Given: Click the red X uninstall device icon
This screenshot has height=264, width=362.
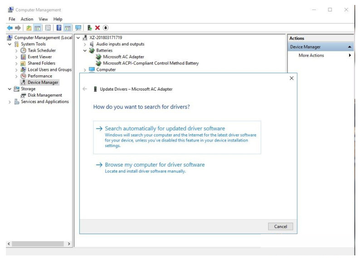Looking at the screenshot, I should [x=98, y=28].
